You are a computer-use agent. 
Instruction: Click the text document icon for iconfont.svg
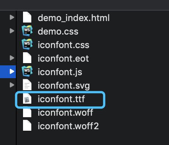pos(27,85)
